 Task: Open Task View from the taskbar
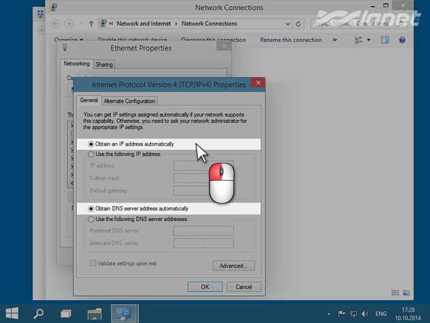67,313
